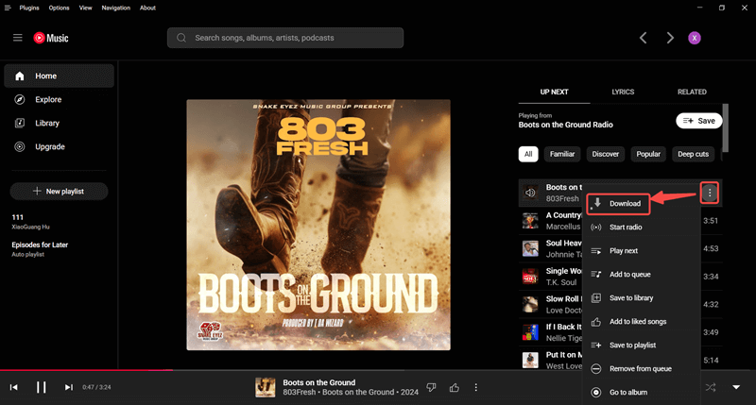Toggle the YouTube Music sidebar guide
The height and width of the screenshot is (405, 756).
point(18,38)
